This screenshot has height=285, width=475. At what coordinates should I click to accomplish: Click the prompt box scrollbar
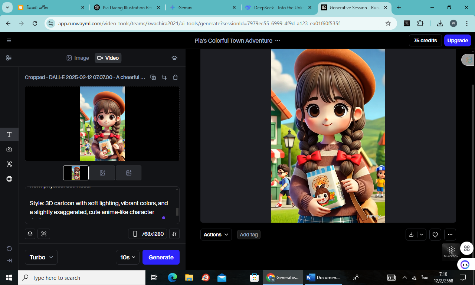coord(177,212)
